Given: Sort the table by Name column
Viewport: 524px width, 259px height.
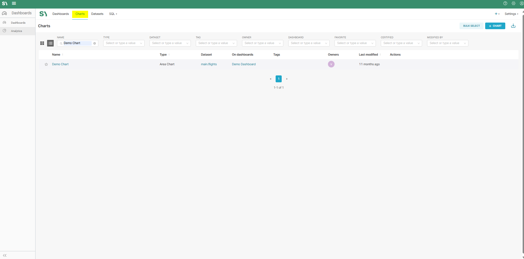Looking at the screenshot, I should 56,54.
